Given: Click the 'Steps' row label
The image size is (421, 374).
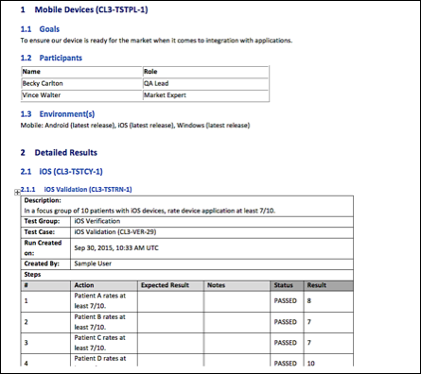Looking at the screenshot, I should (32, 275).
